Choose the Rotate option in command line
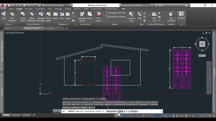 click(x=134, y=111)
